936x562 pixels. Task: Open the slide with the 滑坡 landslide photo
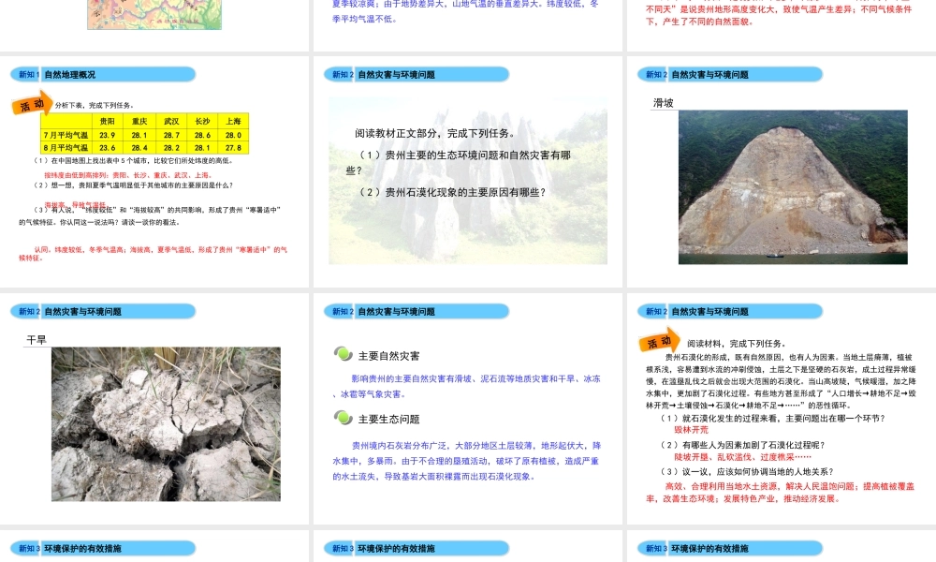(782, 172)
